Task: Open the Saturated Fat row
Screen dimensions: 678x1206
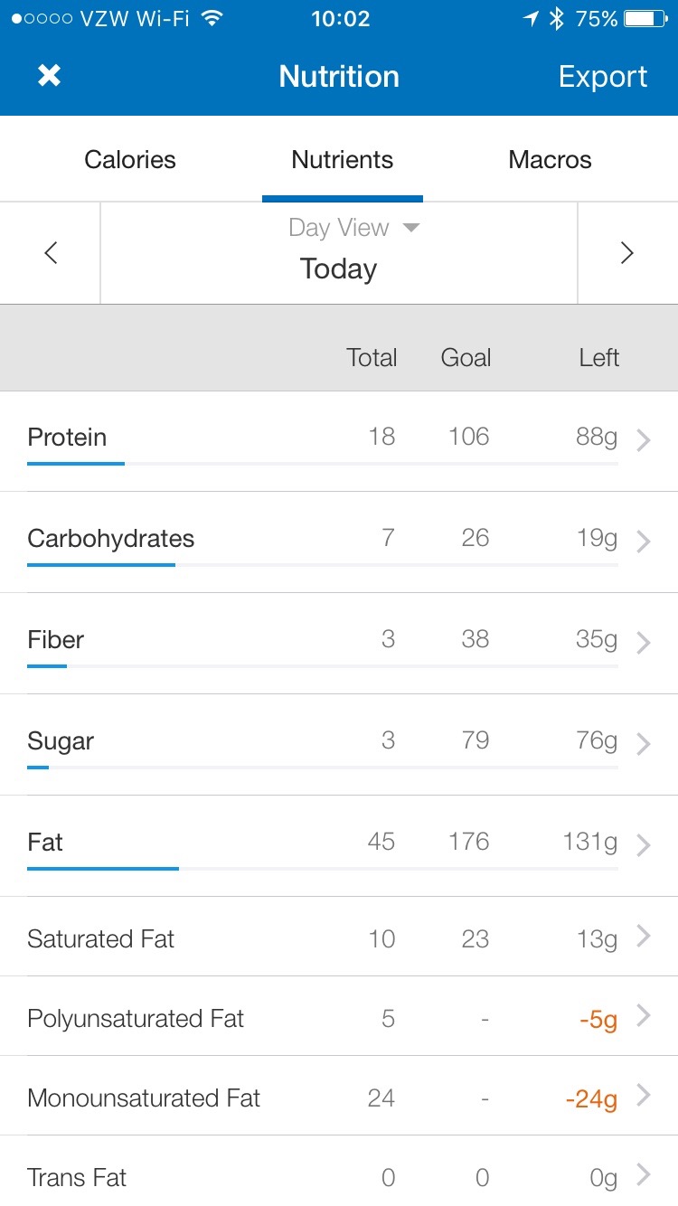Action: point(338,937)
